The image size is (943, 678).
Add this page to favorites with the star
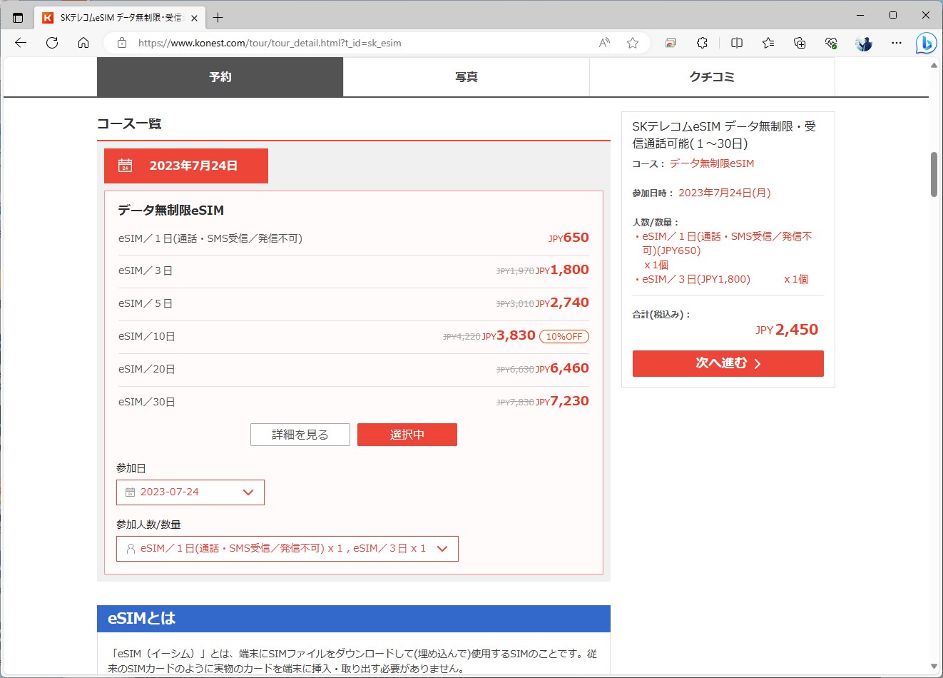[632, 43]
